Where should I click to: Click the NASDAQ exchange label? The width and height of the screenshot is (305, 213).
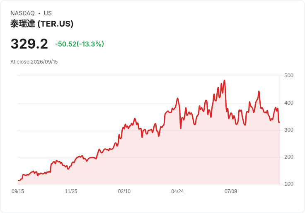(22, 13)
